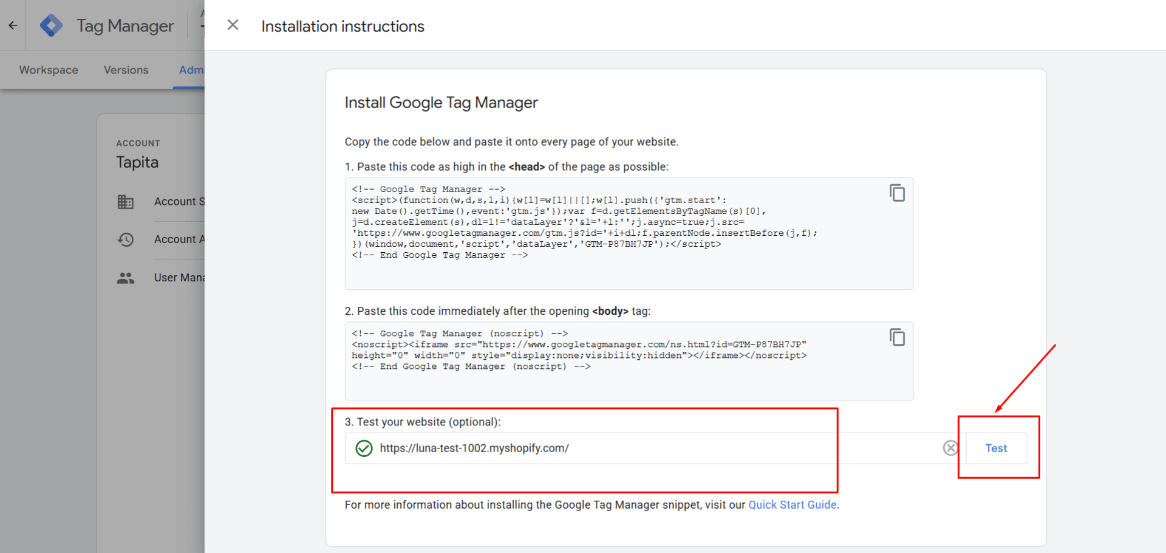Viewport: 1166px width, 553px height.
Task: Switch to the Workspace tab
Action: 48,69
